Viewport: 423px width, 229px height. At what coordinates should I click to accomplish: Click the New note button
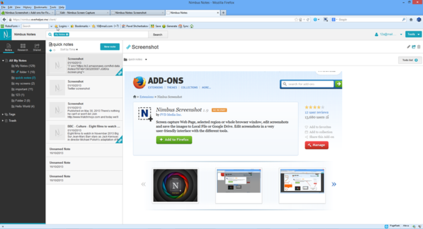[x=110, y=47]
